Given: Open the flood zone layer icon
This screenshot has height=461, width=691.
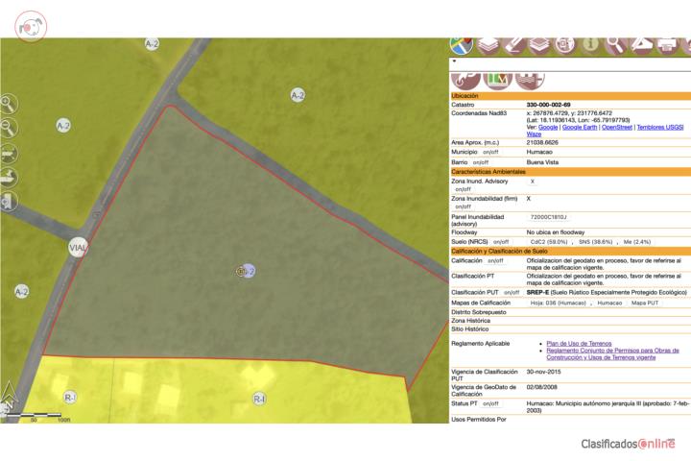Looking at the screenshot, I should click(530, 81).
